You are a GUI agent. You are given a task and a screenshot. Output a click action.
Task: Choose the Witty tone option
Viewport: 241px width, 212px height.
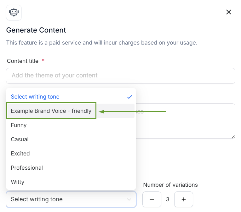(x=71, y=182)
